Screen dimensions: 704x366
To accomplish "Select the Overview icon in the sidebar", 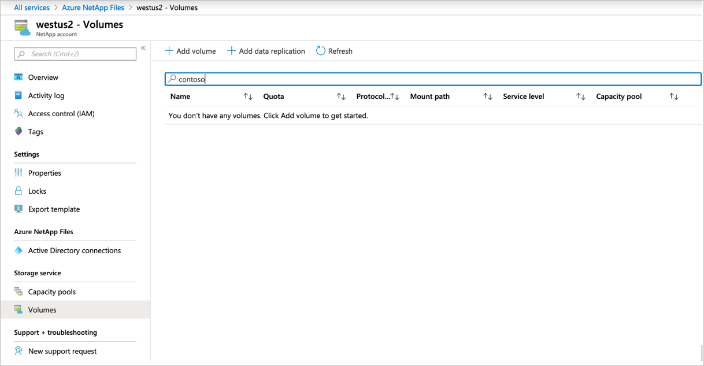I will click(18, 77).
